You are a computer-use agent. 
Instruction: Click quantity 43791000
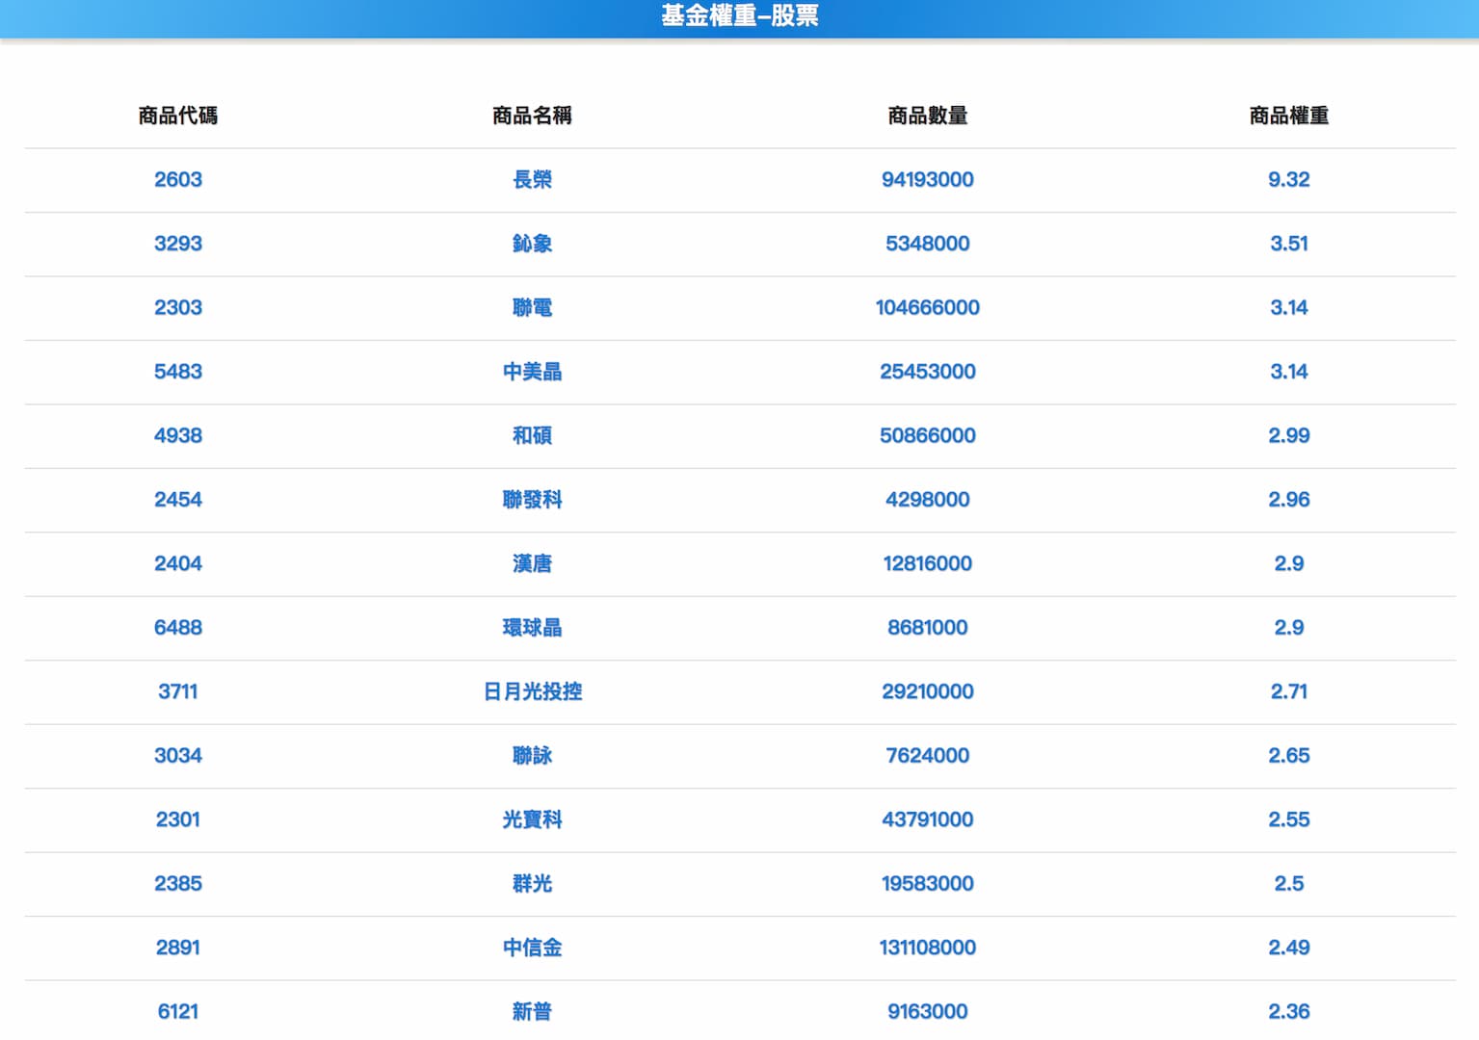[x=927, y=819]
